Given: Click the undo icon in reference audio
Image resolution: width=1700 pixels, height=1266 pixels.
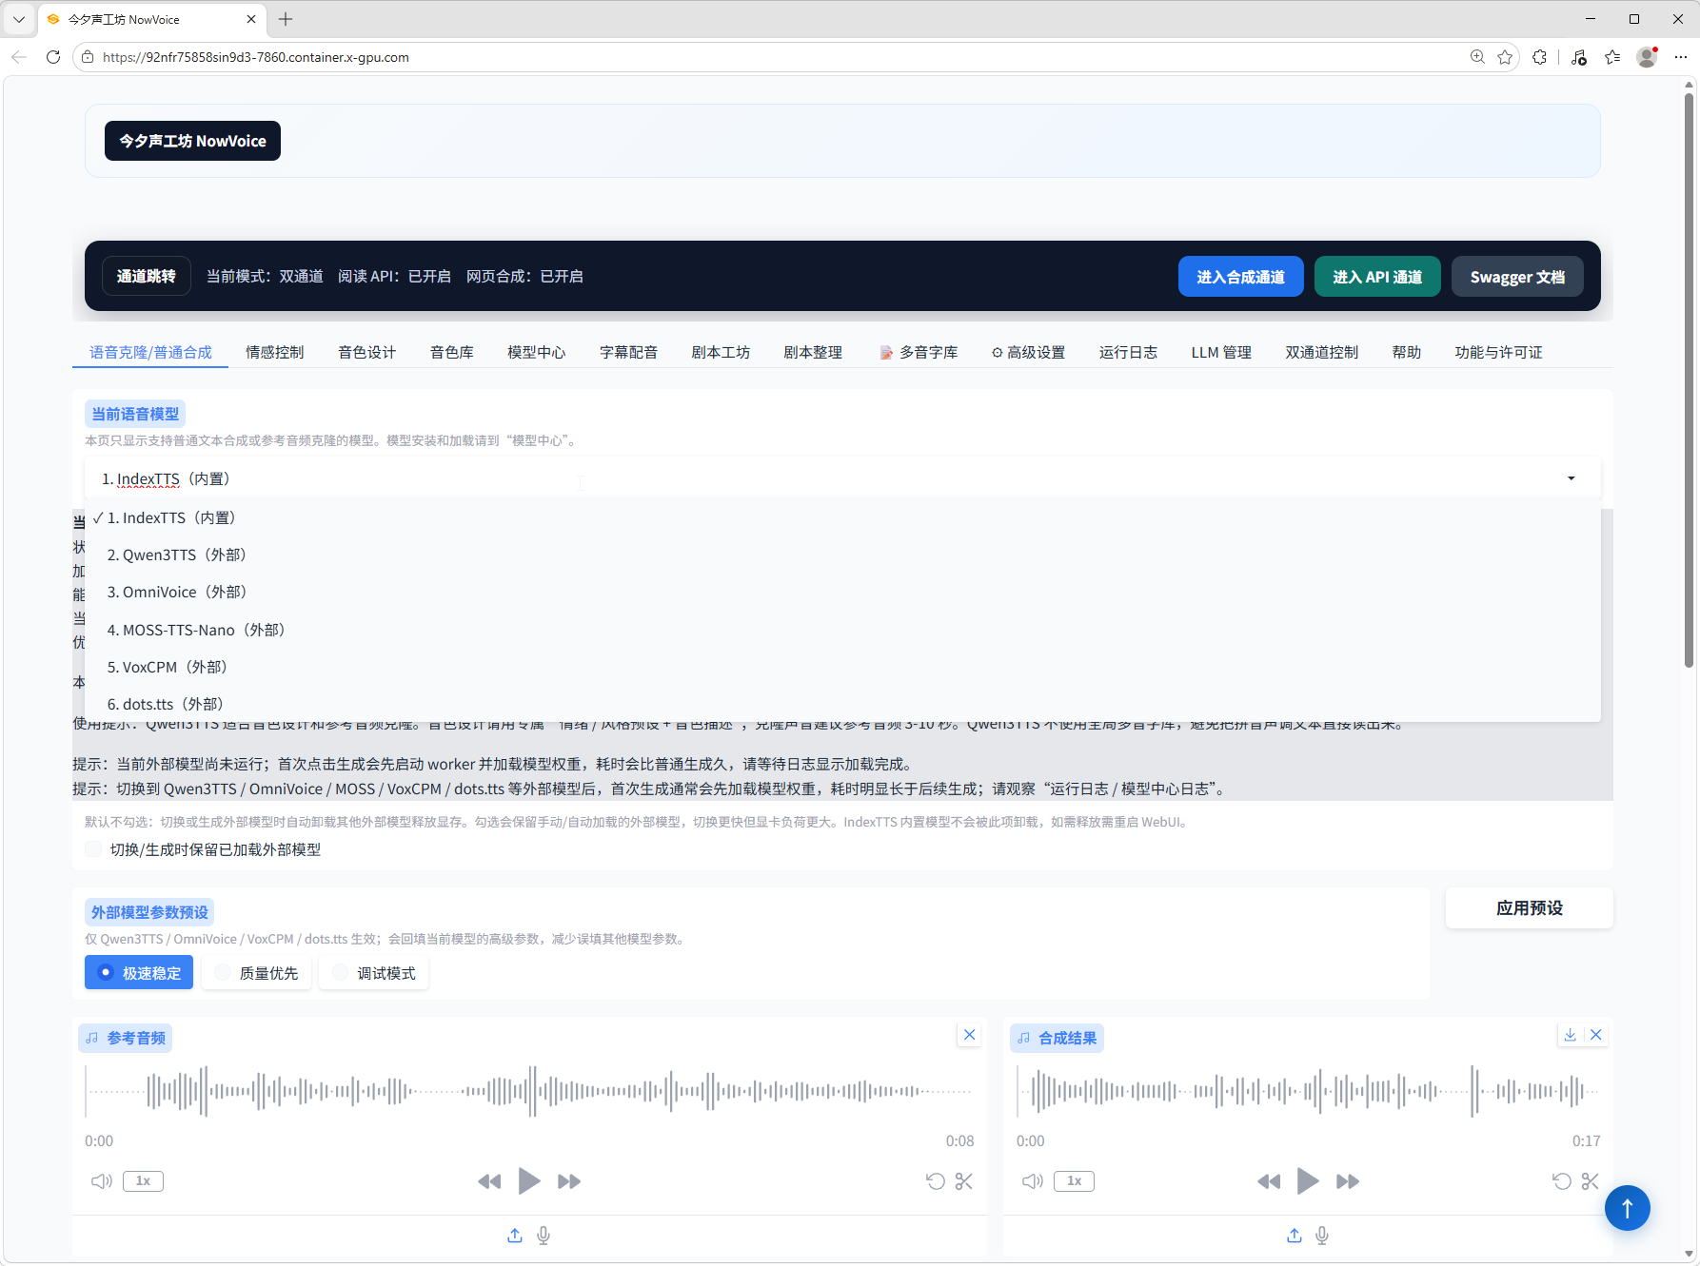Looking at the screenshot, I should [x=936, y=1181].
